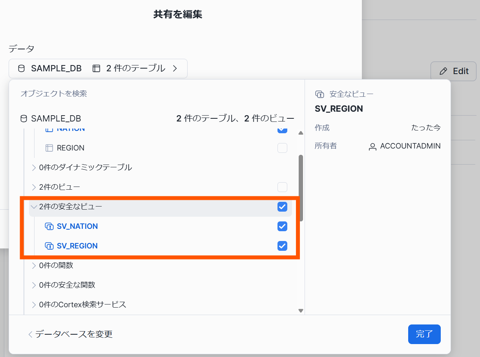Click the 完了 button to finish
The image size is (480, 357).
(x=424, y=334)
